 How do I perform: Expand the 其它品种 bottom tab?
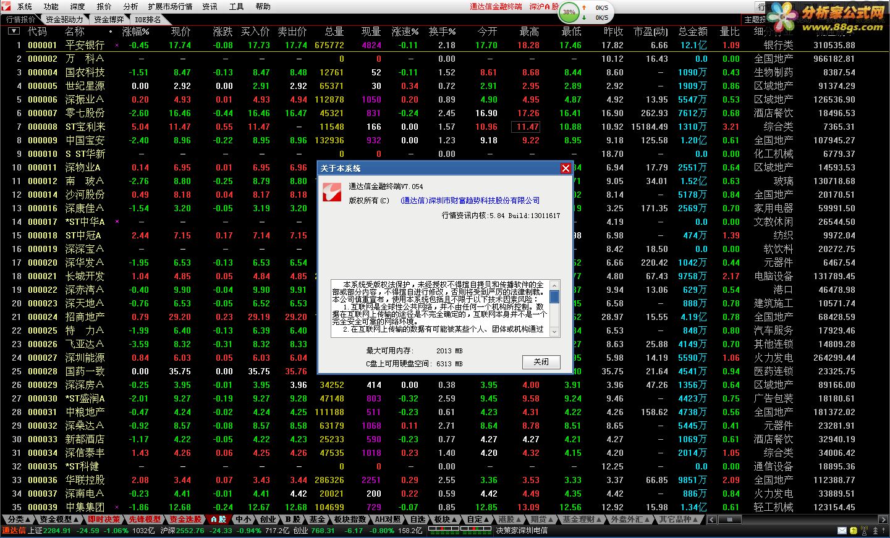click(679, 519)
